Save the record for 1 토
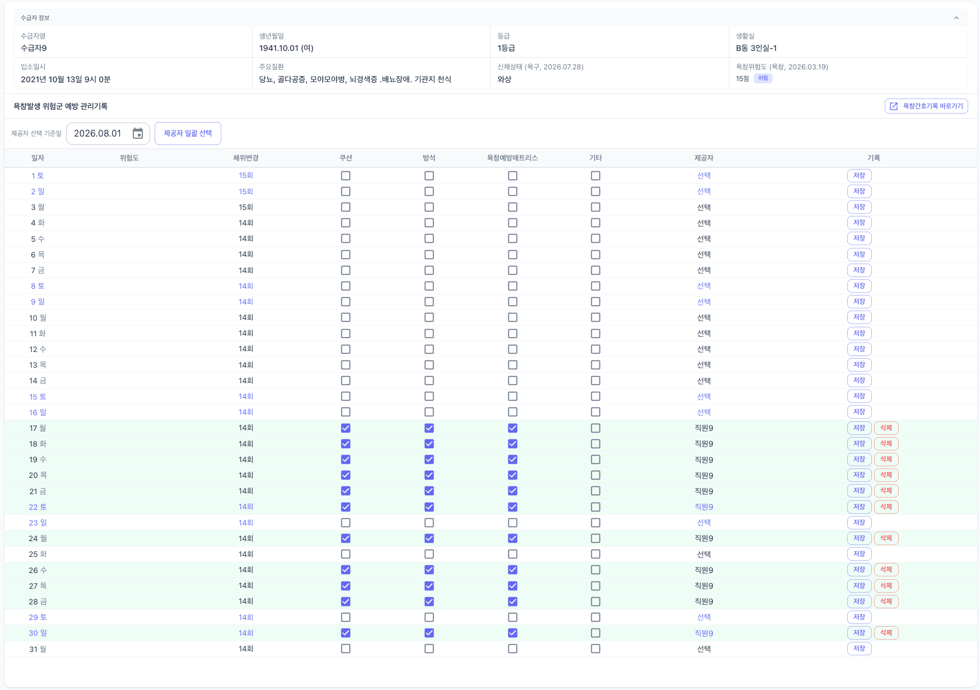Screen dimensions: 980x690 (x=859, y=176)
